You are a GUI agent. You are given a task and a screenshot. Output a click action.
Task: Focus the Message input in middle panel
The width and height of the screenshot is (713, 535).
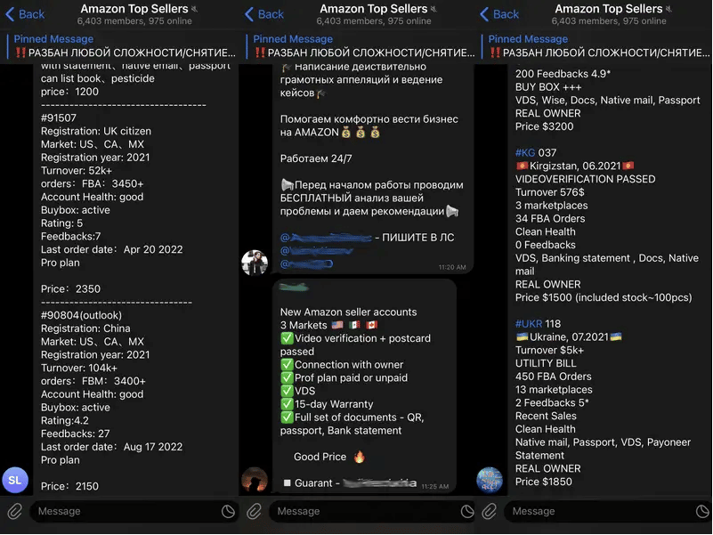coord(373,511)
